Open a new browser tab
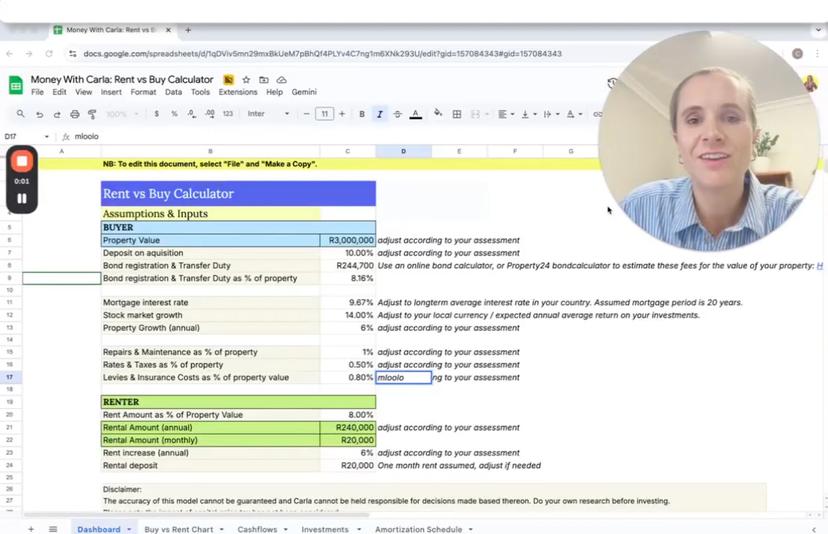The image size is (828, 534). tap(188, 30)
